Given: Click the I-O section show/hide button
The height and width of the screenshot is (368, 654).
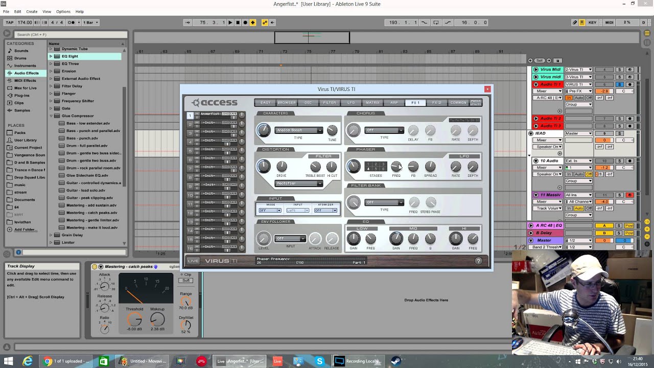Looking at the screenshot, I should click(647, 222).
